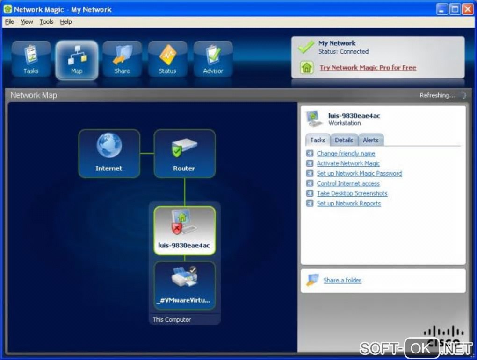Image resolution: width=477 pixels, height=360 pixels.
Task: Click Activate Network Magic link
Action: coord(348,163)
